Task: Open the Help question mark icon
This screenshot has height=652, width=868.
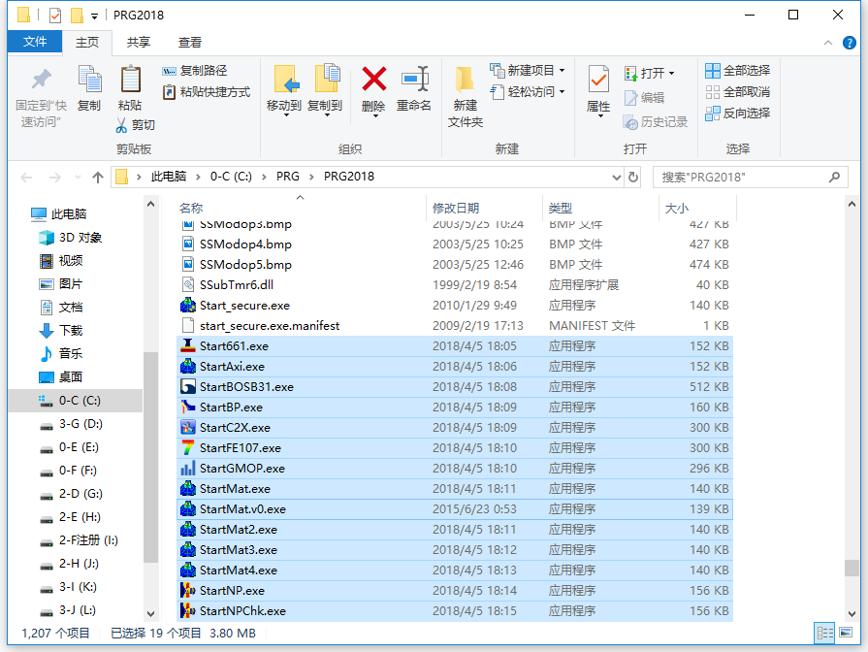Action: 850,43
